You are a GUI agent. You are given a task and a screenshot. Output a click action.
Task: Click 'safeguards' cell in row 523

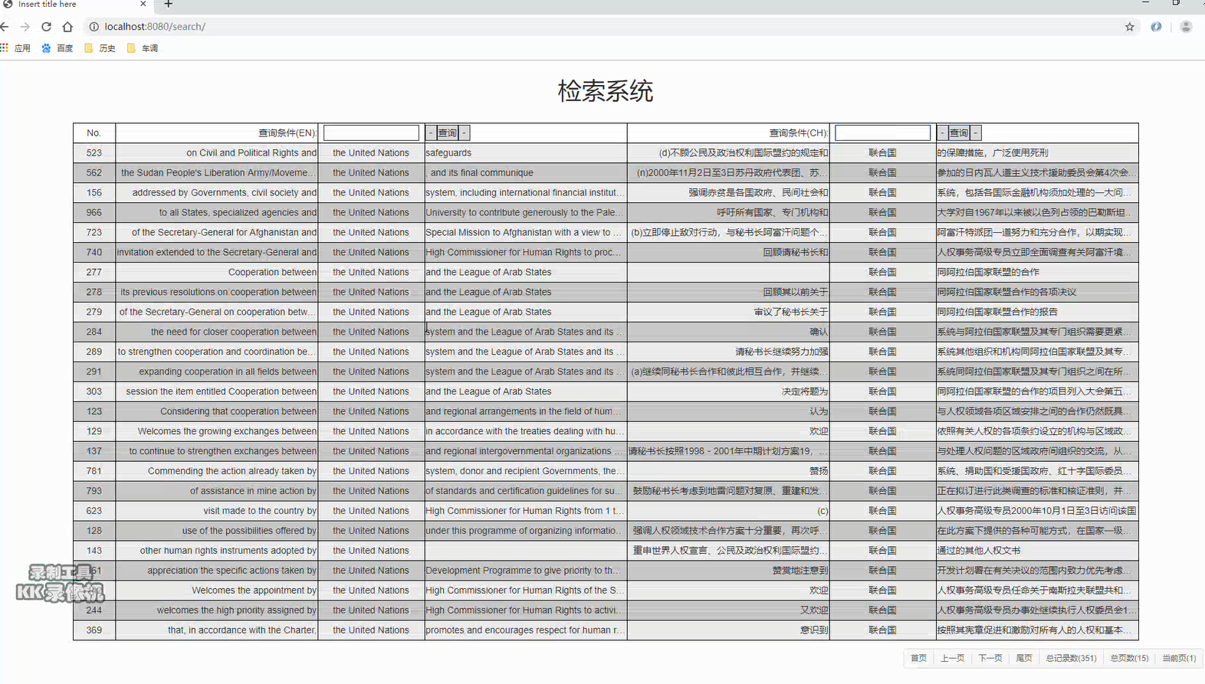(526, 152)
